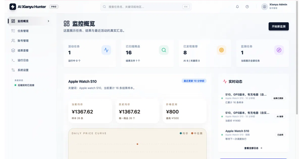The height and width of the screenshot is (159, 303).
Task: Click the 系统设置 sliders icon
Action: 13,70
